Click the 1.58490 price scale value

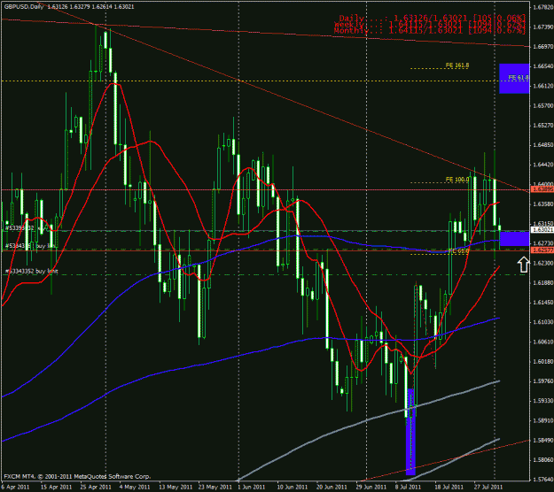(542, 440)
